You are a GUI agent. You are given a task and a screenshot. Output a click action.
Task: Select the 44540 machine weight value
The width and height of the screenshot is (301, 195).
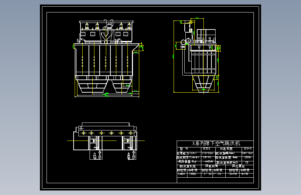[x=209, y=161]
